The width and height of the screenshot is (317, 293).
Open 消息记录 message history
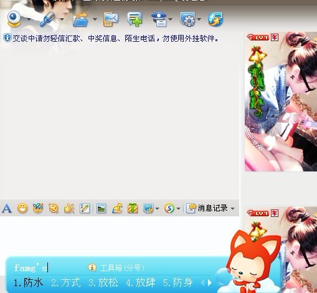coord(207,208)
